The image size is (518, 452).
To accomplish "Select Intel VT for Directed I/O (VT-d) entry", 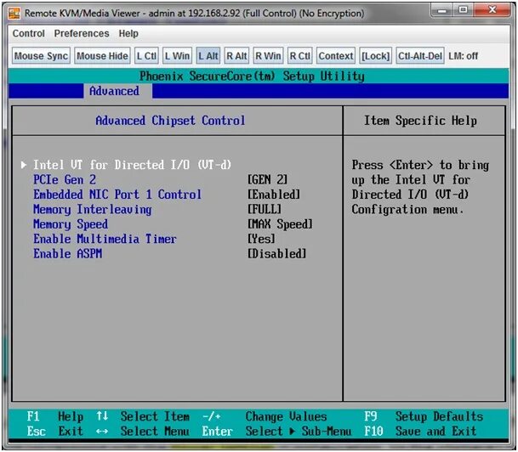I will 132,165.
